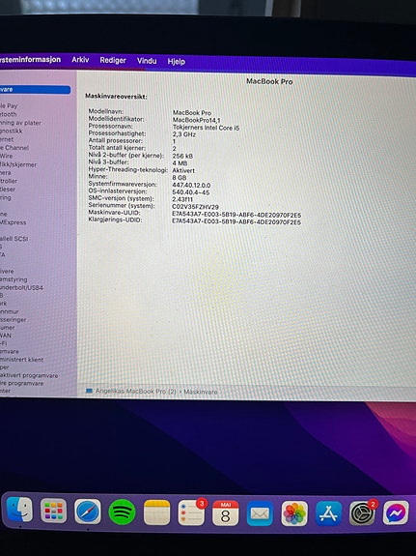This screenshot has height=556, width=416.
Task: Select Deaktivert programvare in sidebar
Action: [x=29, y=375]
